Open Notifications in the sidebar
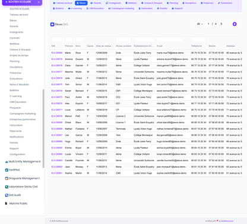 tap(17, 137)
